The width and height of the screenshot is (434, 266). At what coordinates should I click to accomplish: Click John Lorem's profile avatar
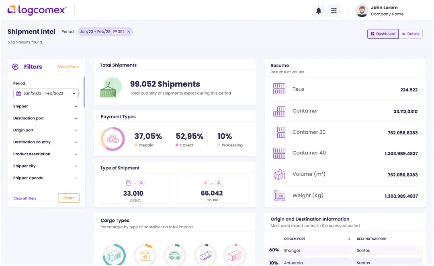[362, 11]
